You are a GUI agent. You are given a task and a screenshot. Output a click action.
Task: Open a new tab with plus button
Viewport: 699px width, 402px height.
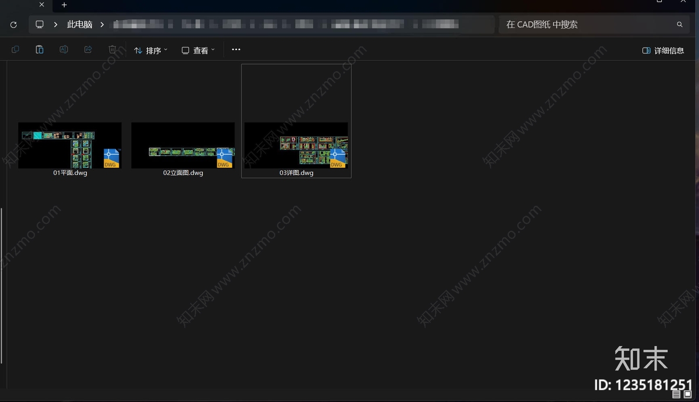pos(64,5)
